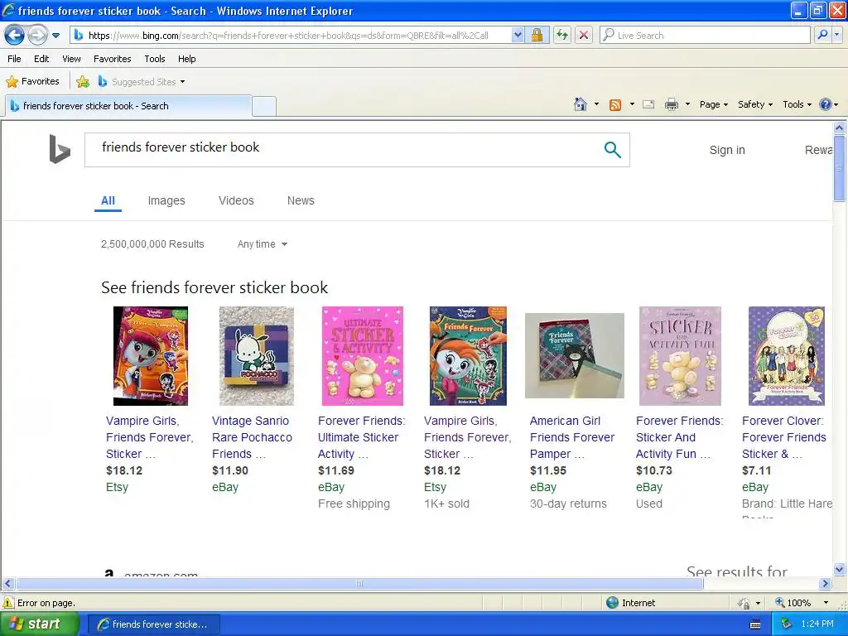The image size is (848, 636).
Task: Click the Home icon in command bar
Action: point(581,104)
